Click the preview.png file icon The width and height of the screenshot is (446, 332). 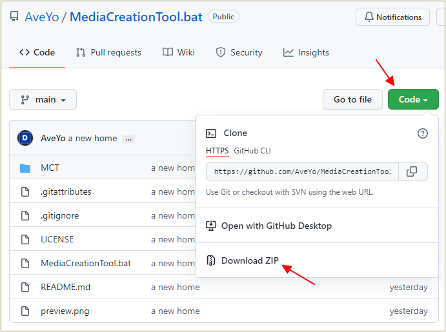tap(25, 311)
